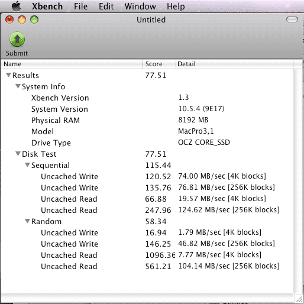Image resolution: width=304 pixels, height=304 pixels.
Task: Click the vertical scrollbar track
Action: [x=298, y=182]
